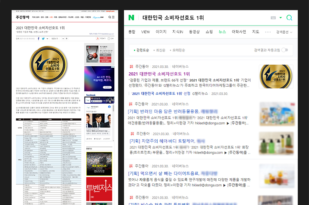Viewport: 309px width, 205px height.
Task: Click the Facebook post photo of men in suits
Action: (x=98, y=121)
